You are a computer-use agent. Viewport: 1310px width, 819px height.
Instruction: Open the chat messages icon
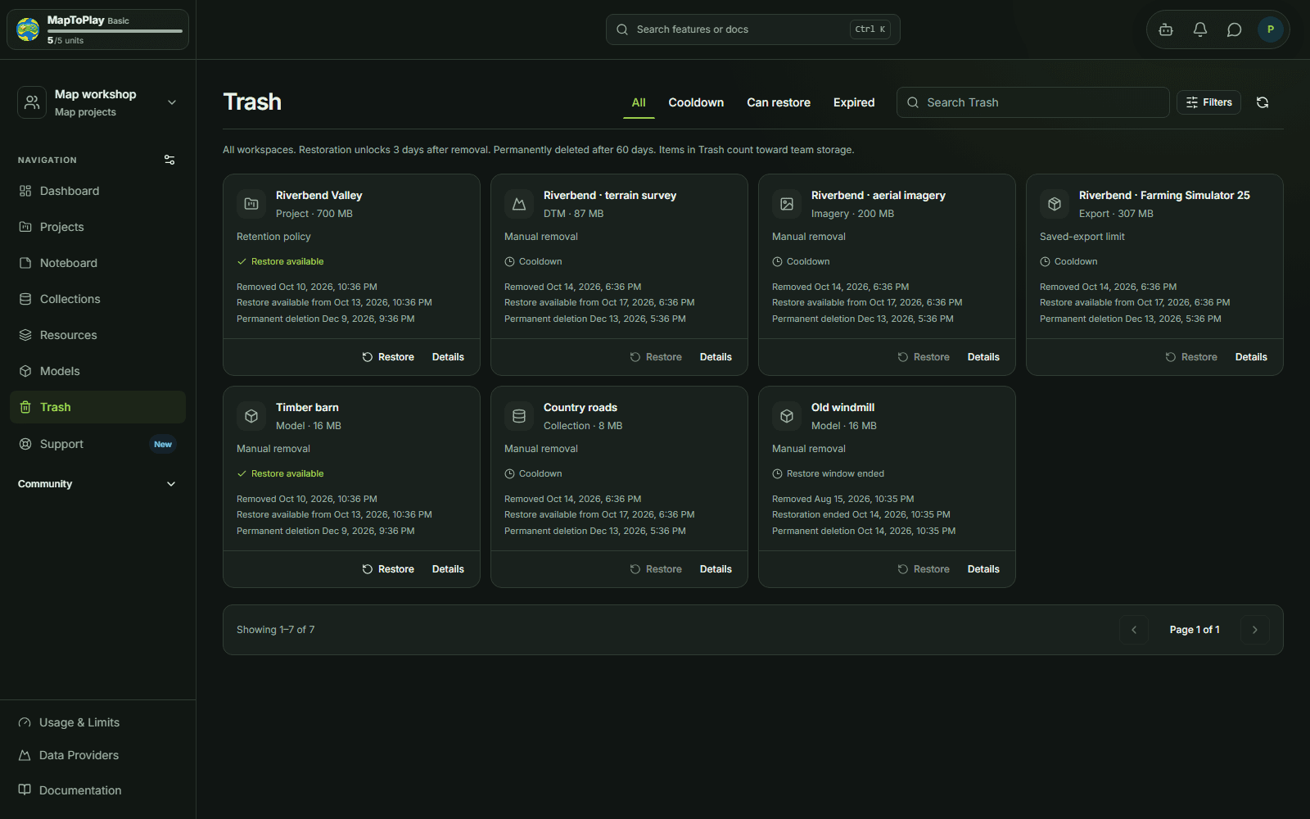1234,29
